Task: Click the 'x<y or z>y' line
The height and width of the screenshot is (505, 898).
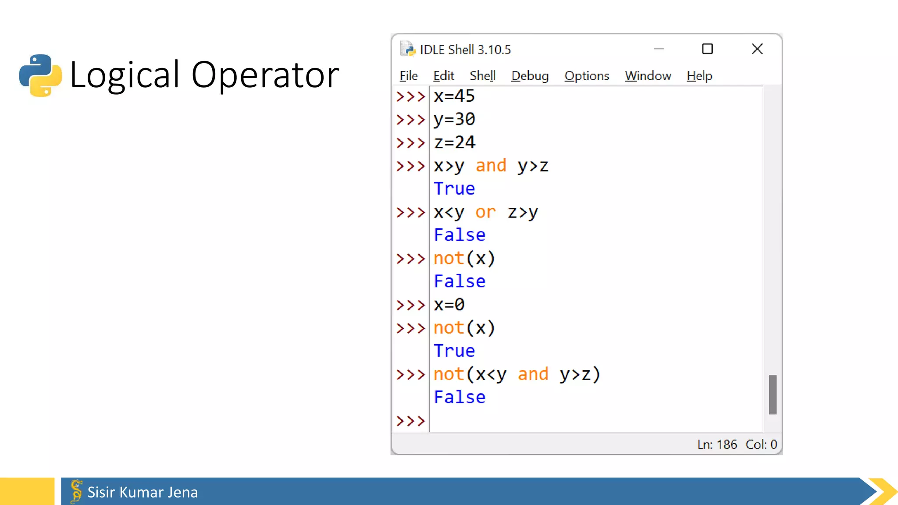Action: point(486,212)
